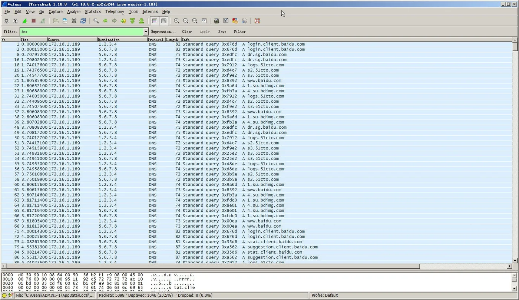The image size is (519, 300).
Task: Open preferences (wrench tools icon)
Action: tap(244, 21)
